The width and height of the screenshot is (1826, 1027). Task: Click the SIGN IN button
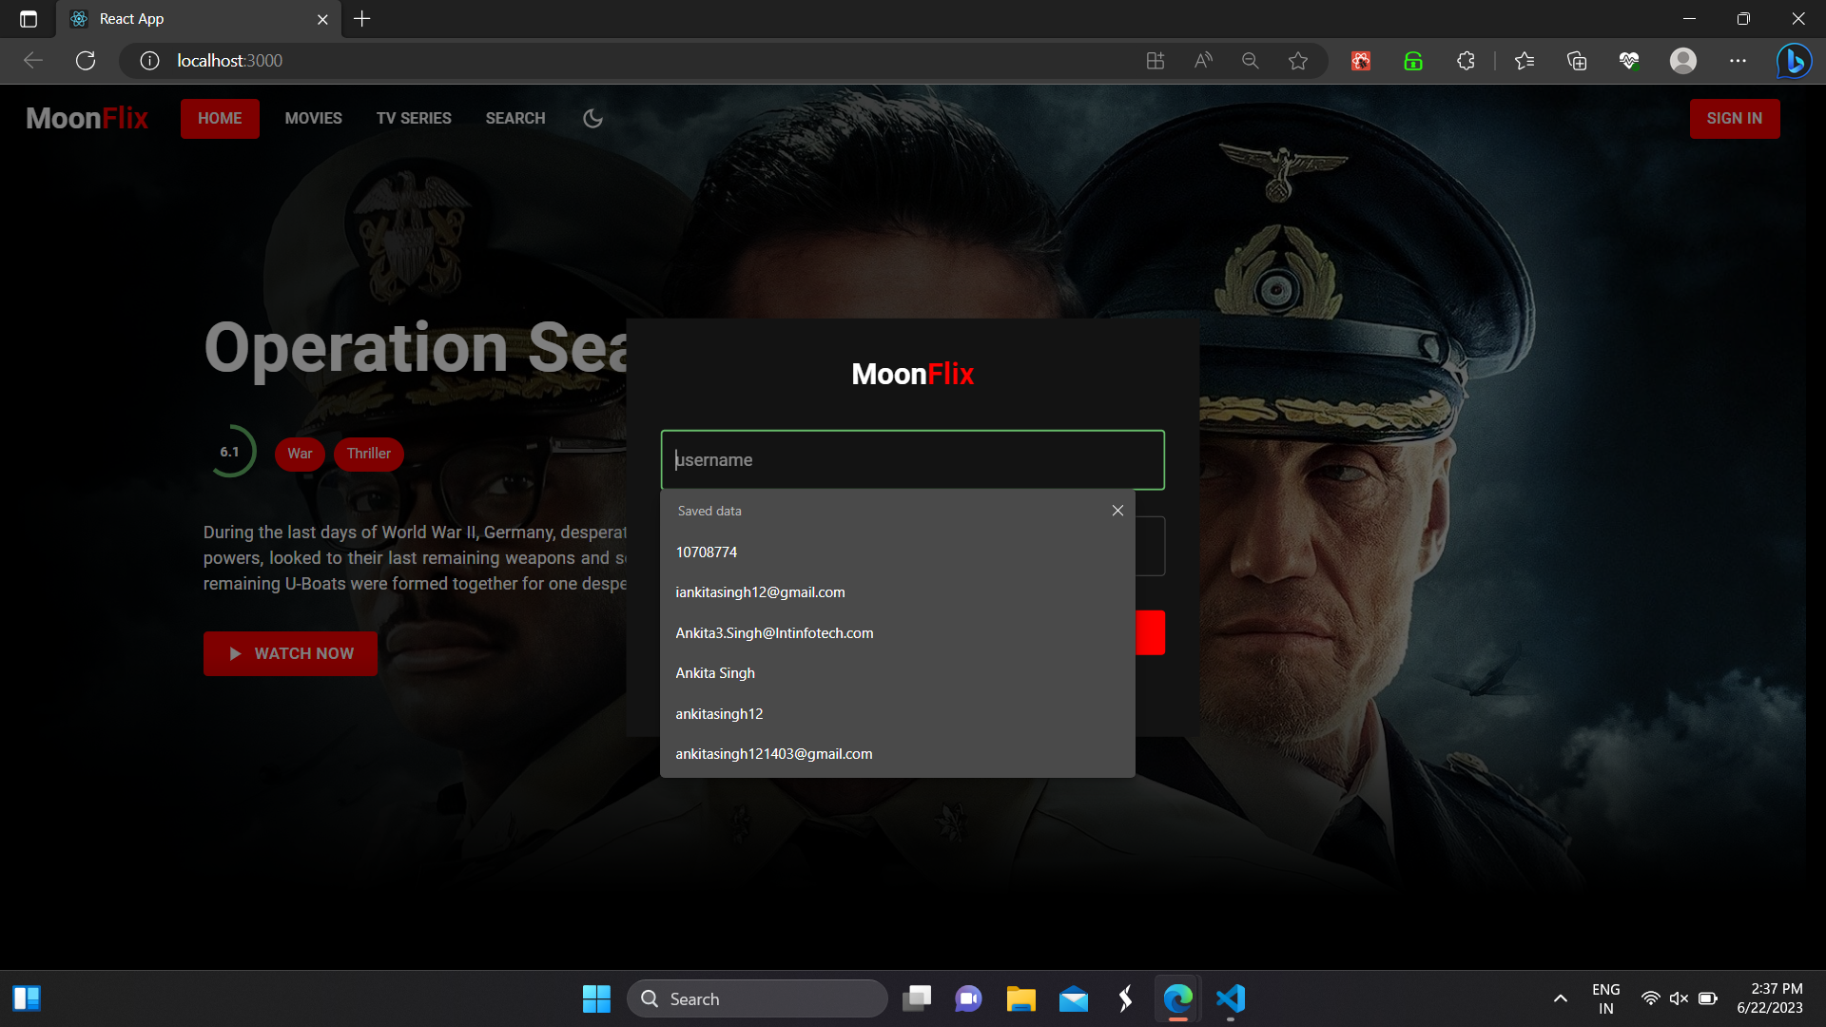point(1734,118)
